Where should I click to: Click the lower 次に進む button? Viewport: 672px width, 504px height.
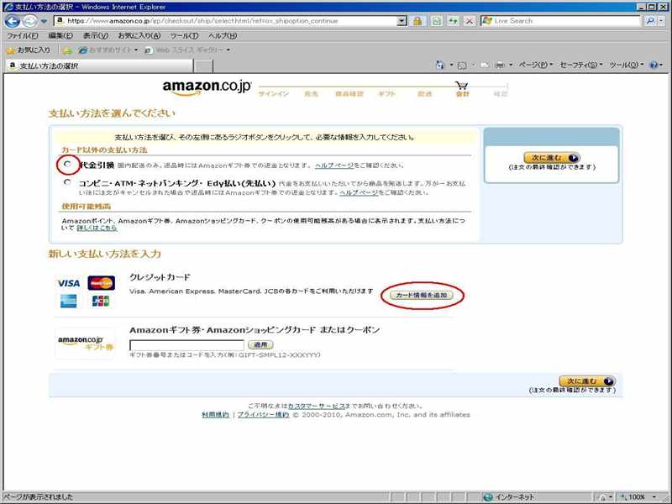587,381
